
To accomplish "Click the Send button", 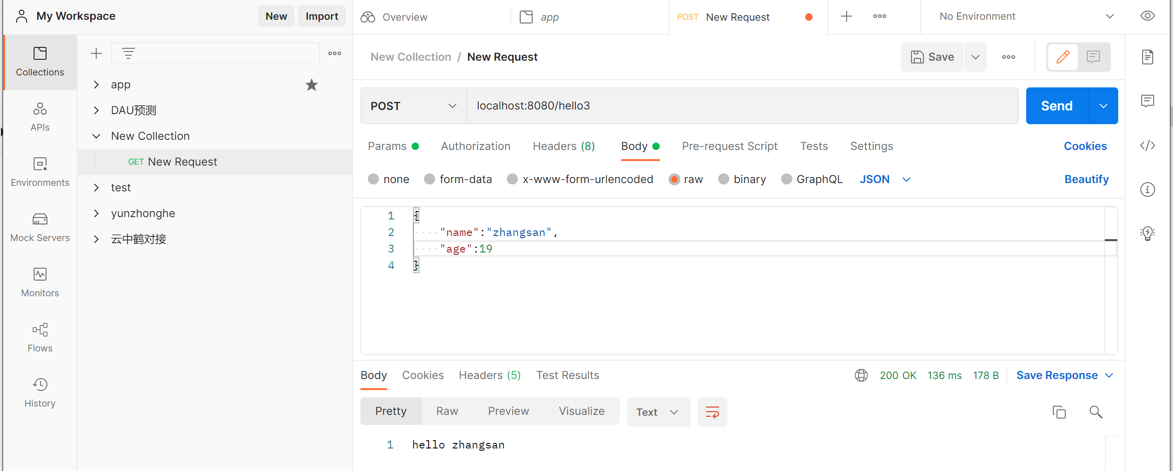I will (x=1057, y=106).
